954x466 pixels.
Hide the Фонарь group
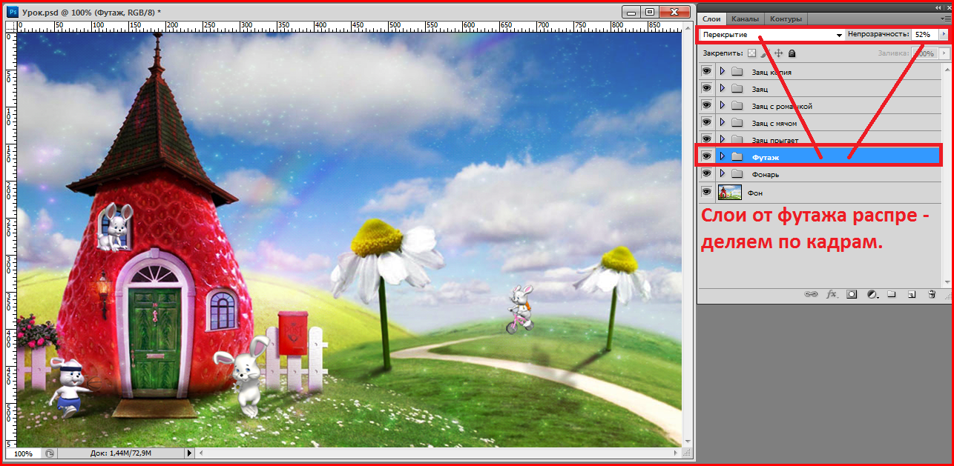pos(706,173)
